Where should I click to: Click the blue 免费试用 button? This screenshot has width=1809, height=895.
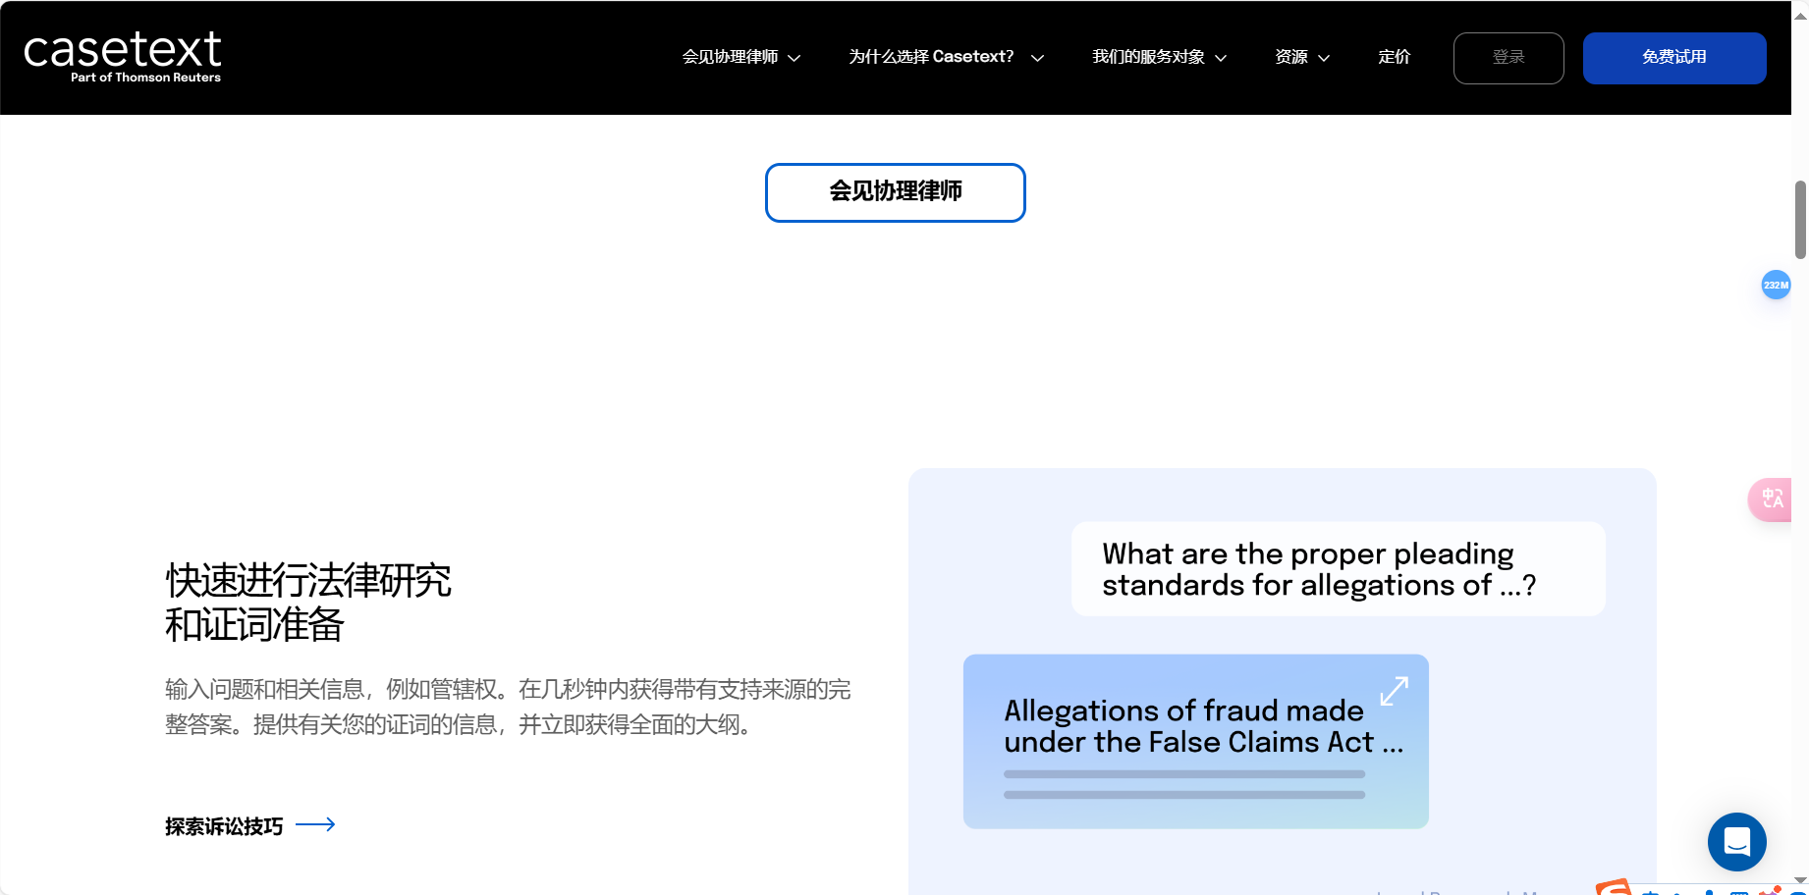[1673, 58]
